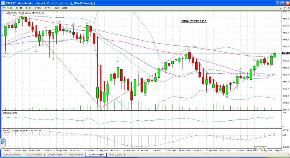The image size is (290, 158).
Task: Open the תצוגה (View) menu
Action: tap(19, 8)
